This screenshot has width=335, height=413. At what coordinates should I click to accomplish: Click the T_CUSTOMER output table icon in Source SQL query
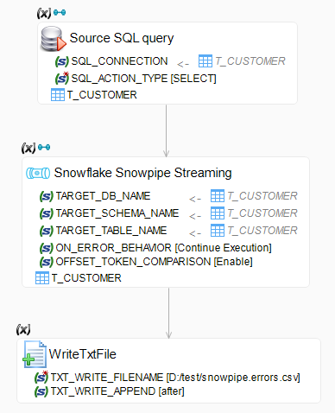[58, 95]
